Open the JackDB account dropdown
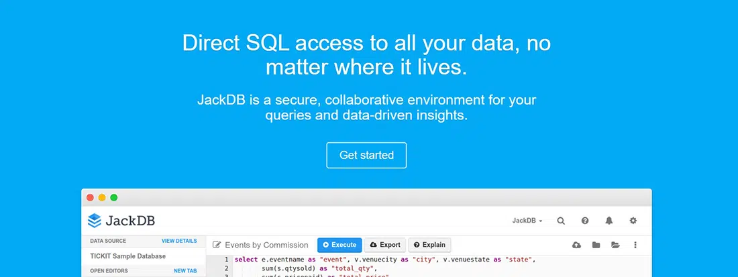This screenshot has width=738, height=277. pyautogui.click(x=527, y=220)
